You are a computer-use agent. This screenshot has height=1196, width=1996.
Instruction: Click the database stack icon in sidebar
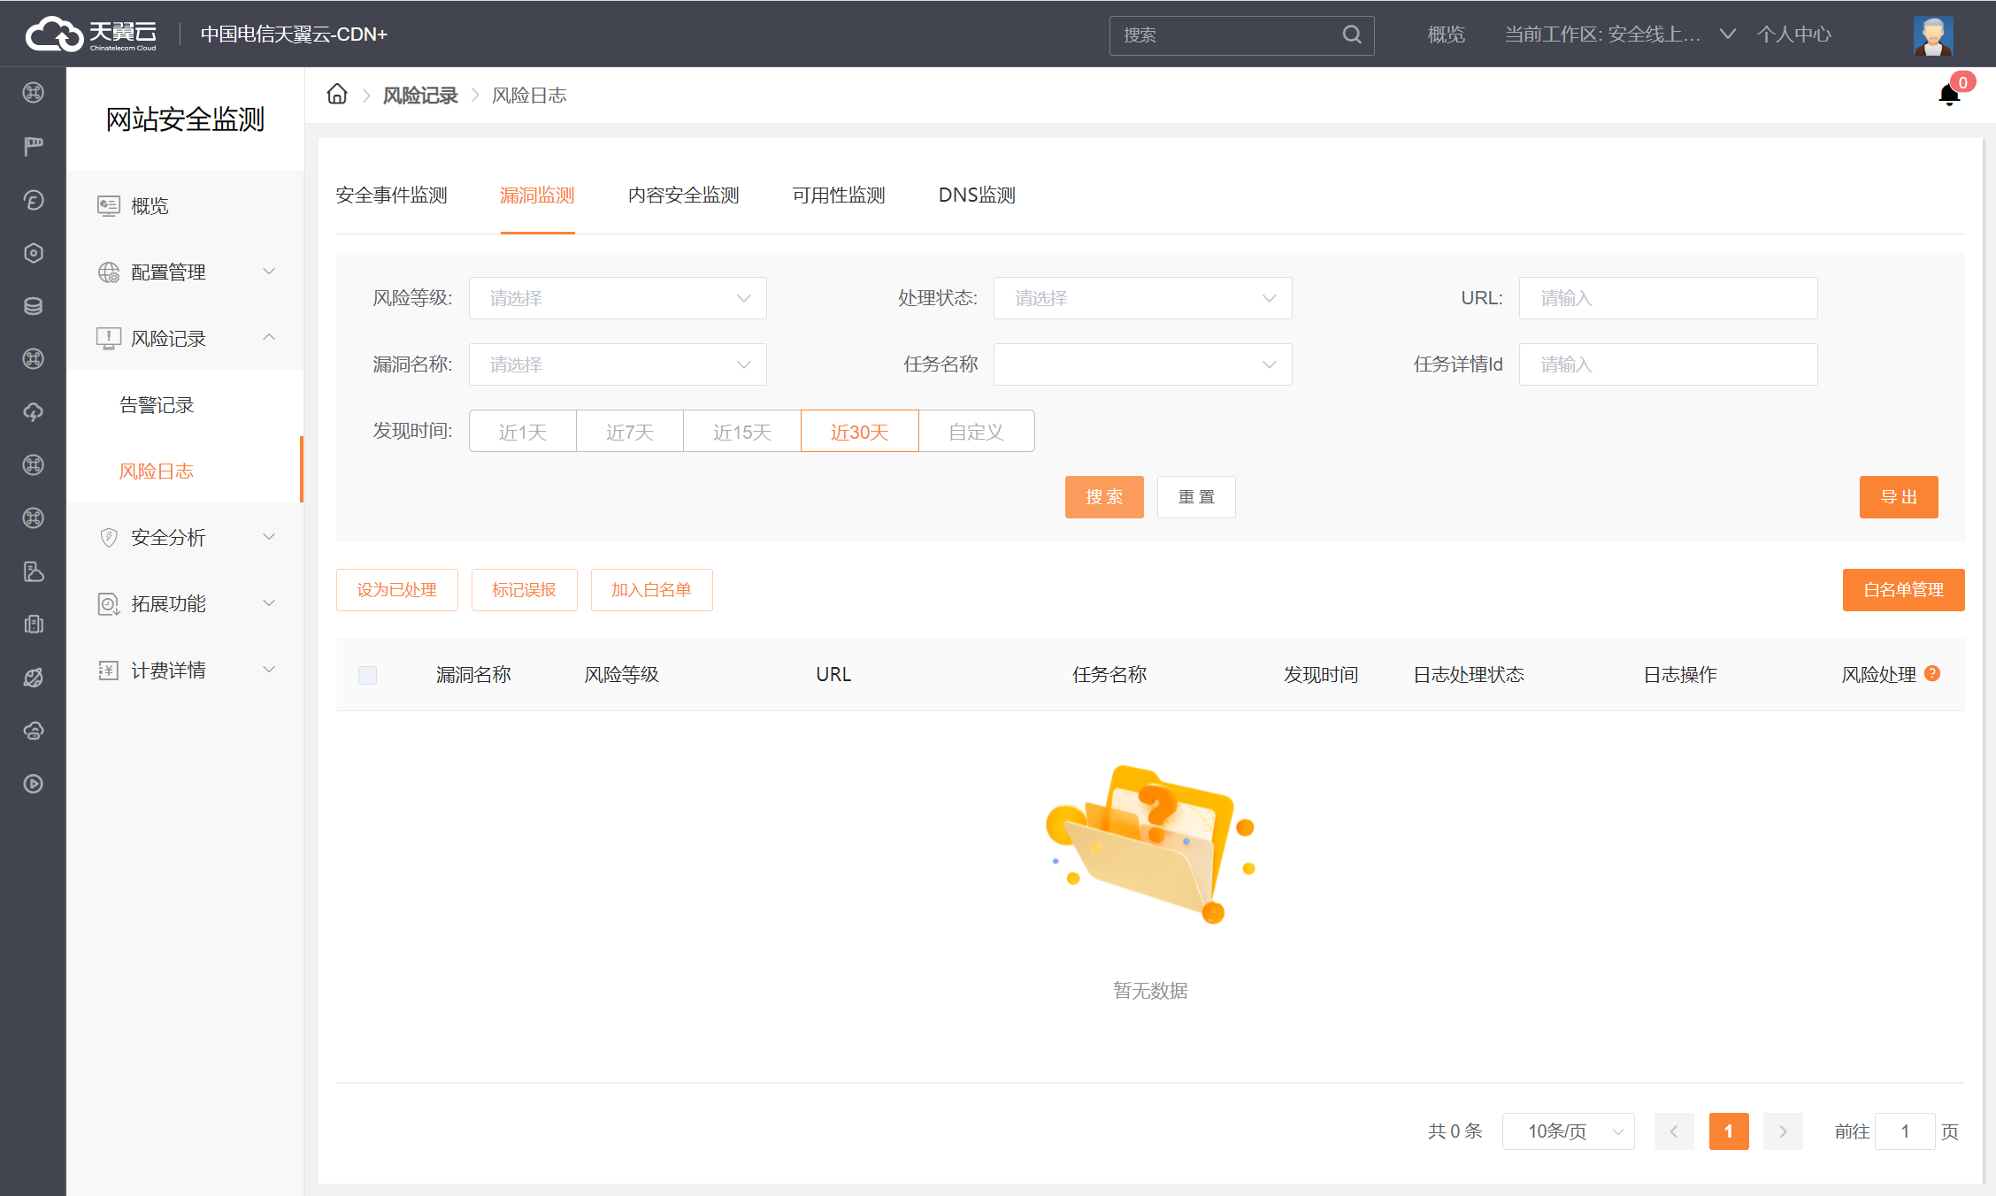pos(34,306)
